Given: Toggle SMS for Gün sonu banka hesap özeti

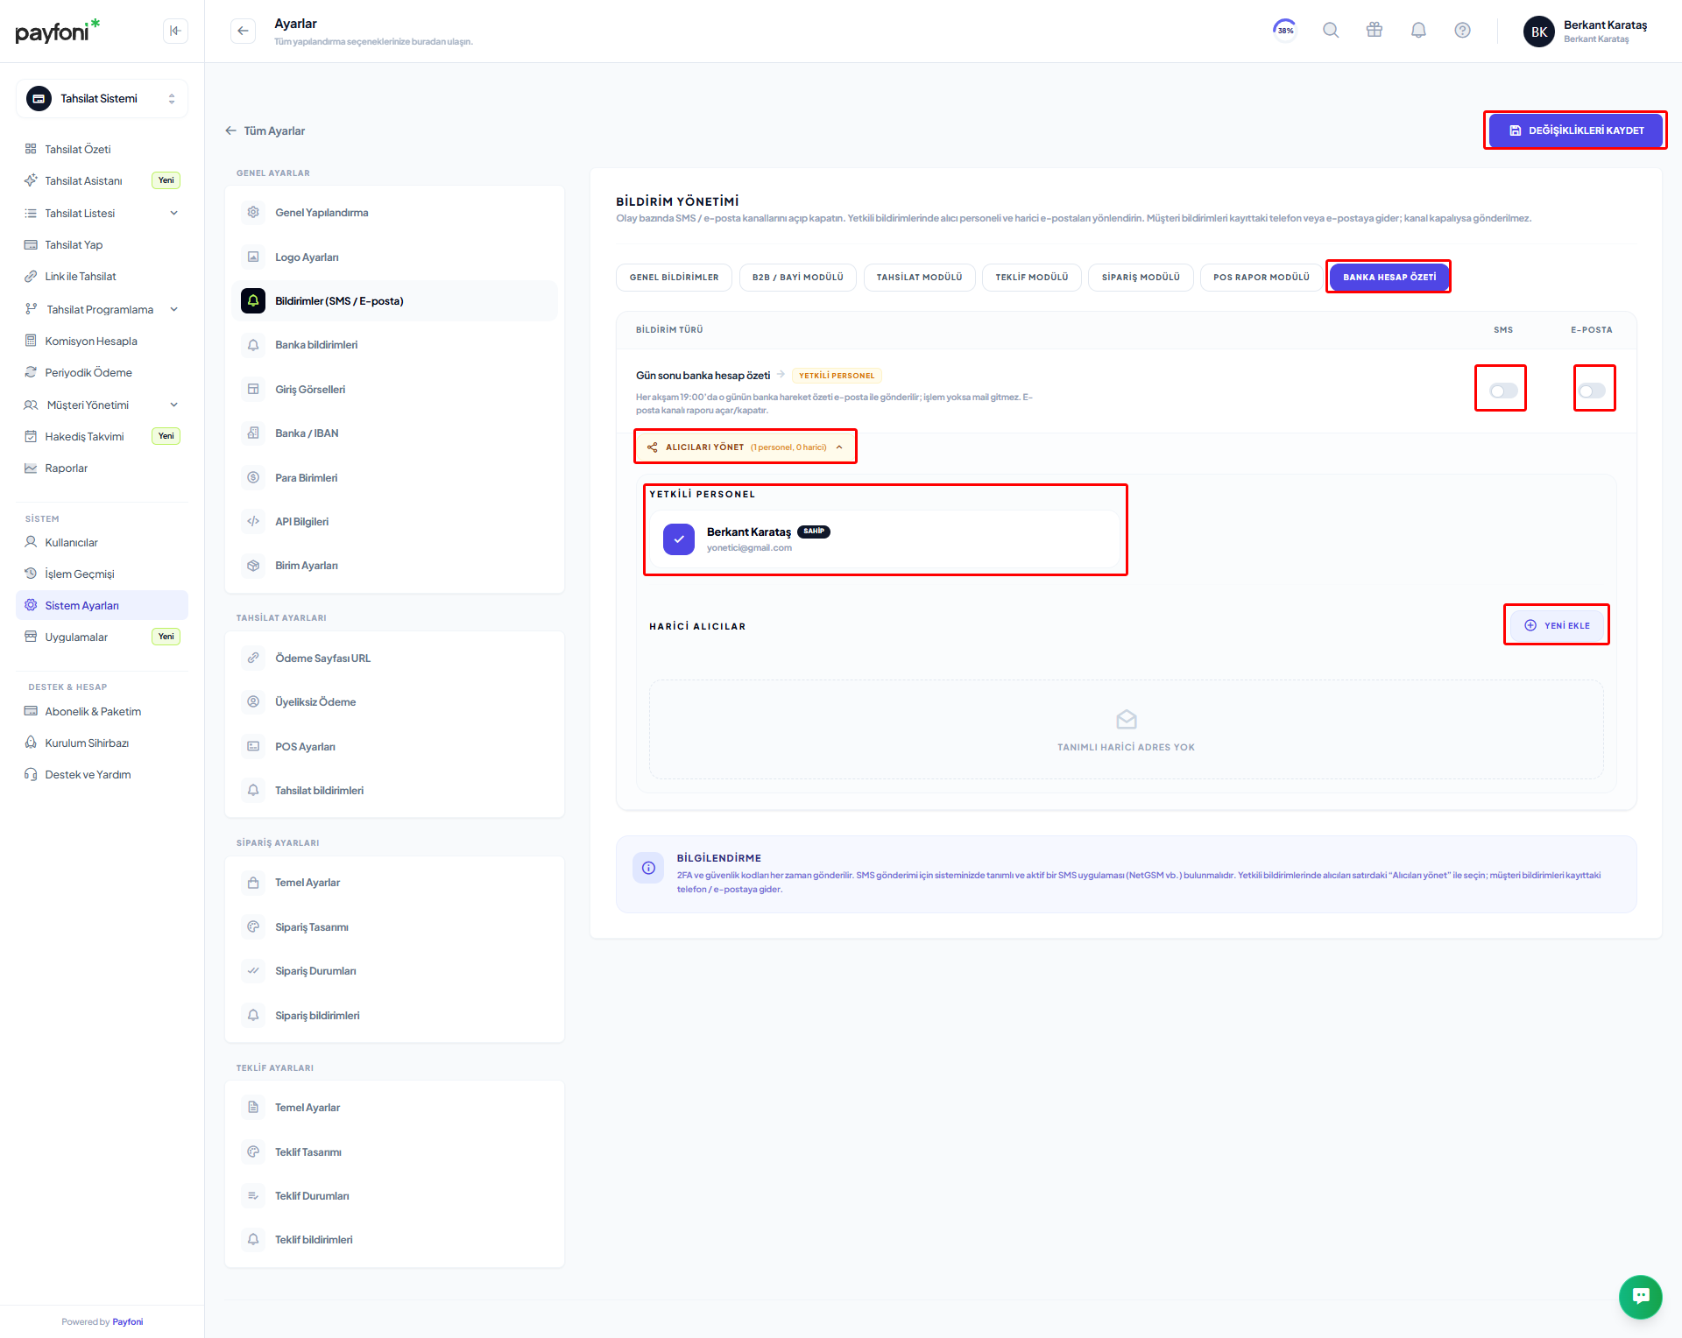Looking at the screenshot, I should 1503,391.
